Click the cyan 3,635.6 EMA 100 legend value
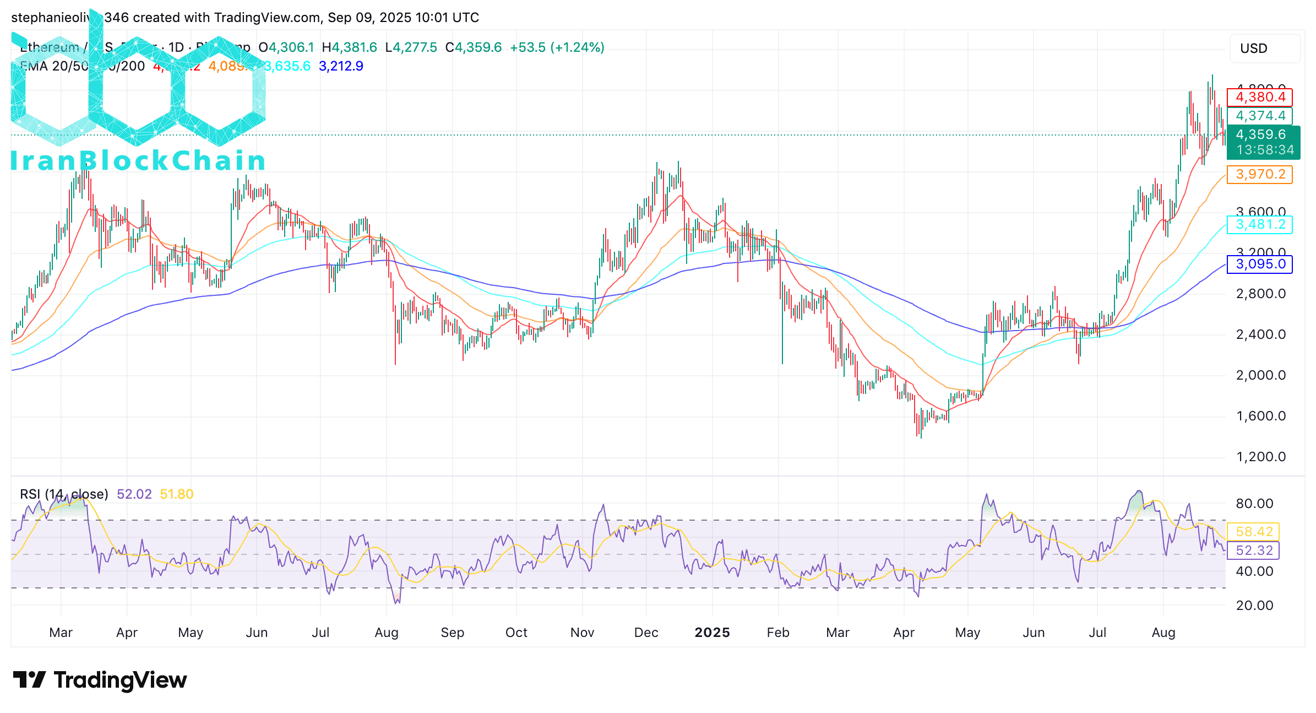Screen dimensions: 1316x713 click(289, 66)
